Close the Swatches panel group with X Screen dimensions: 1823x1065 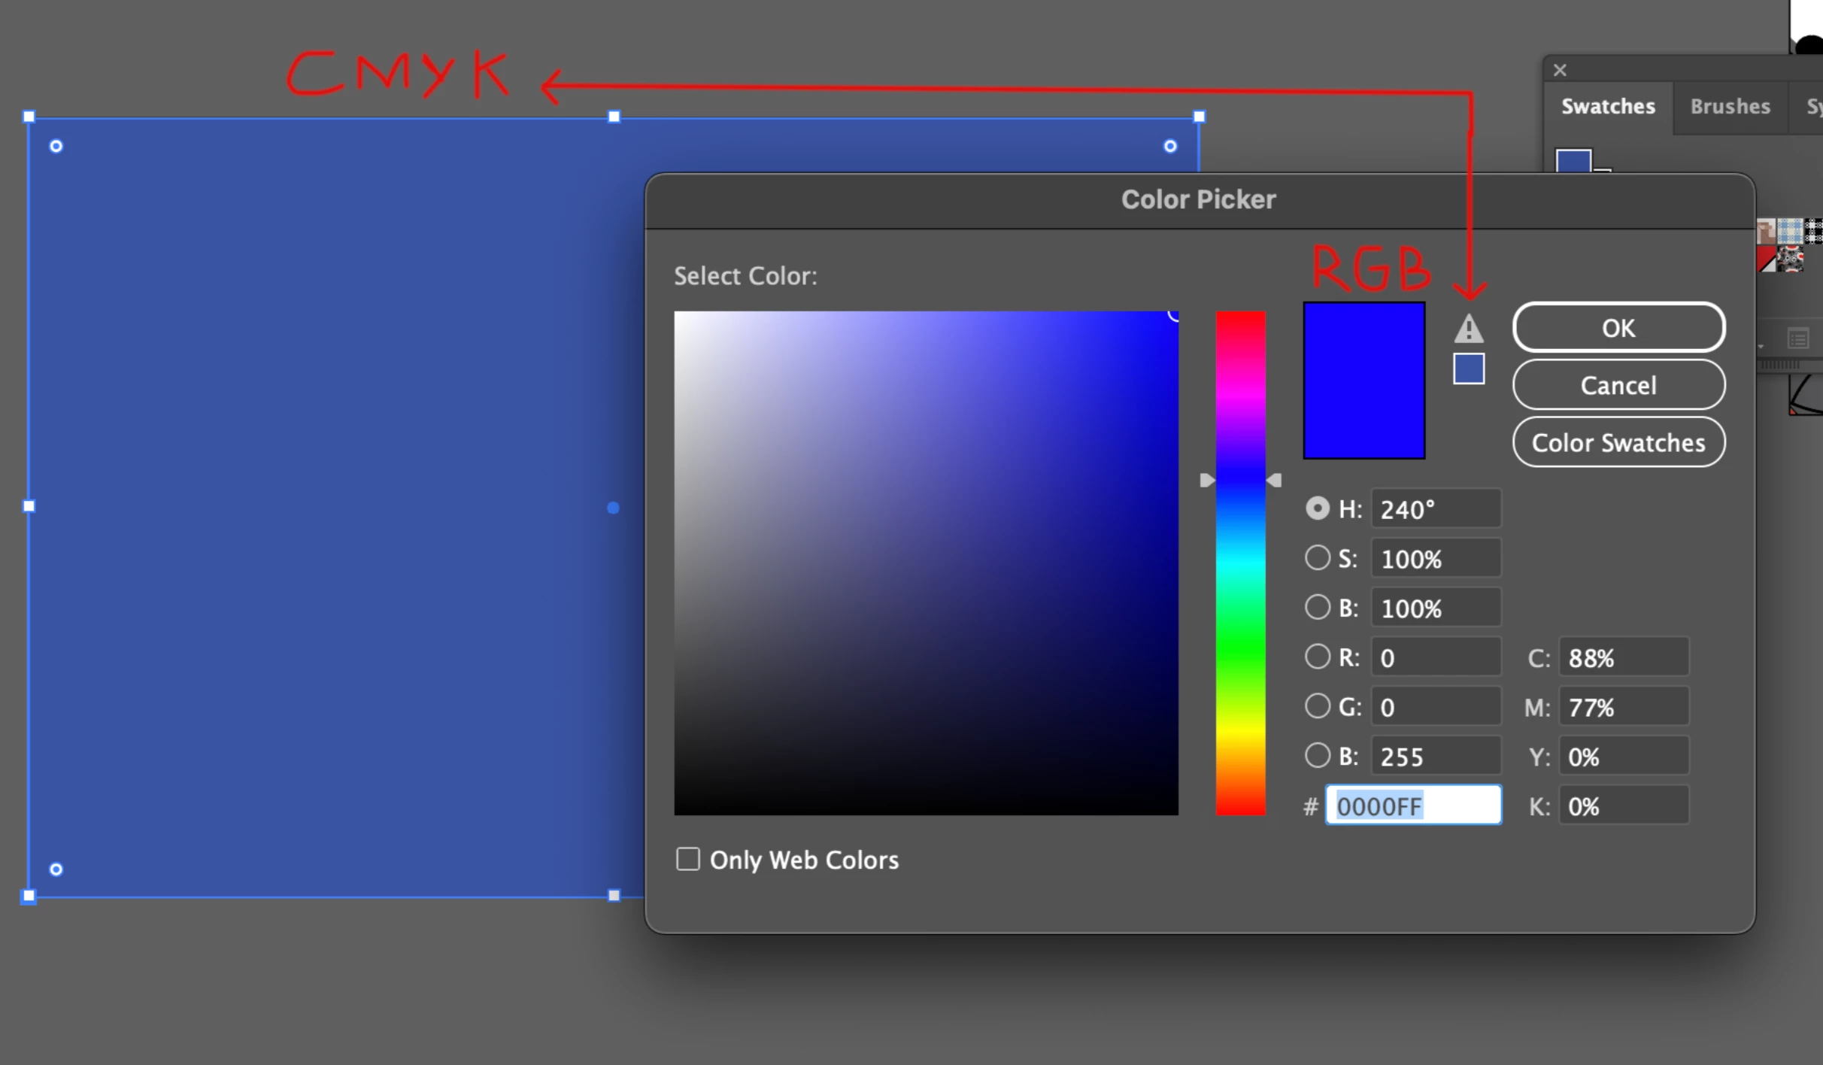[1560, 70]
